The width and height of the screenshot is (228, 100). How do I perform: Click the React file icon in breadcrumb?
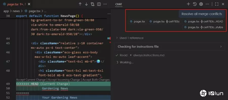26,11
